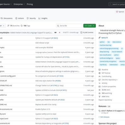Click the tags label icon
Image resolution: width=125 pixels, height=125 pixels.
click(x=22, y=26)
